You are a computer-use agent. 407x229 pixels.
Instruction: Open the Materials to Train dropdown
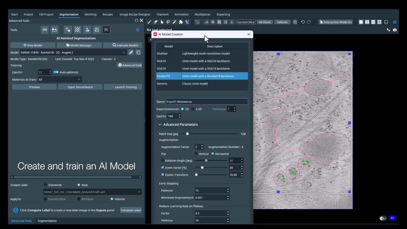[59, 80]
